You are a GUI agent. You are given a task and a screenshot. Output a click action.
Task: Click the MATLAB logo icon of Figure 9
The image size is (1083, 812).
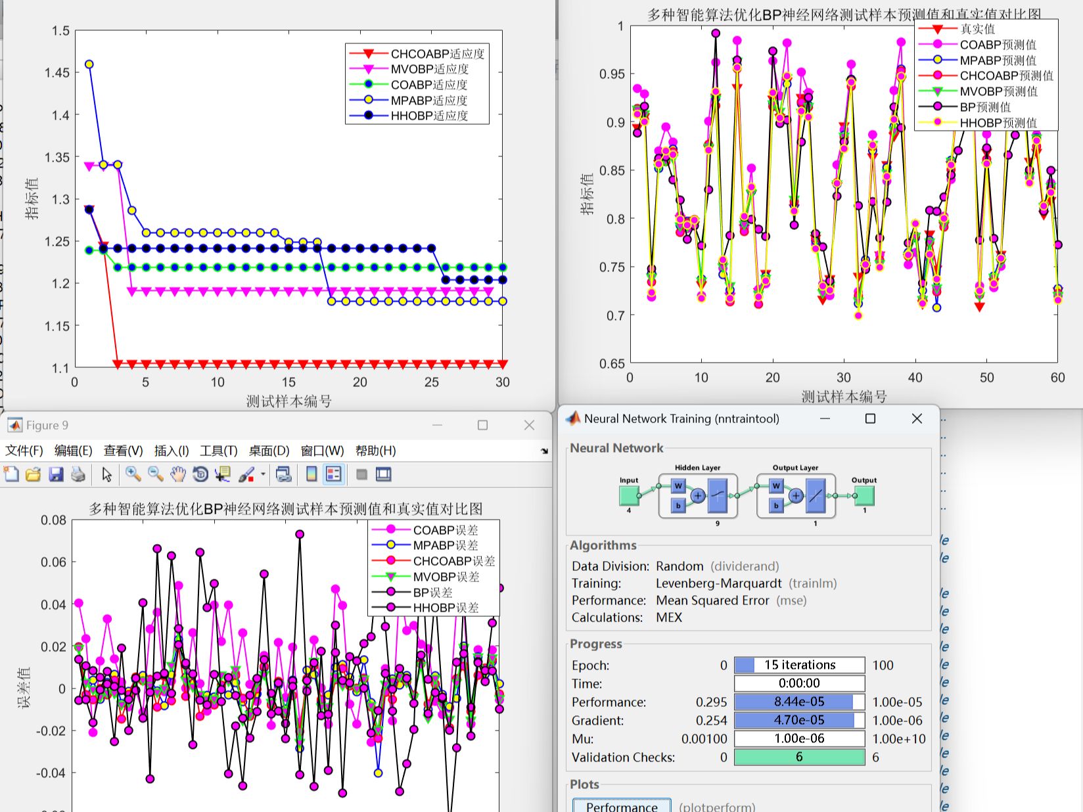pos(14,425)
